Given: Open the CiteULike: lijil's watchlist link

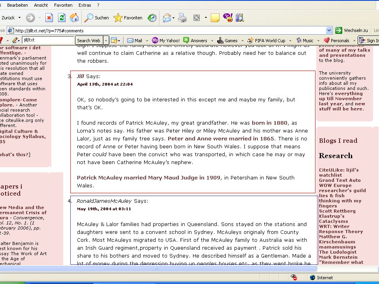Looking at the screenshot, I should 339,172.
